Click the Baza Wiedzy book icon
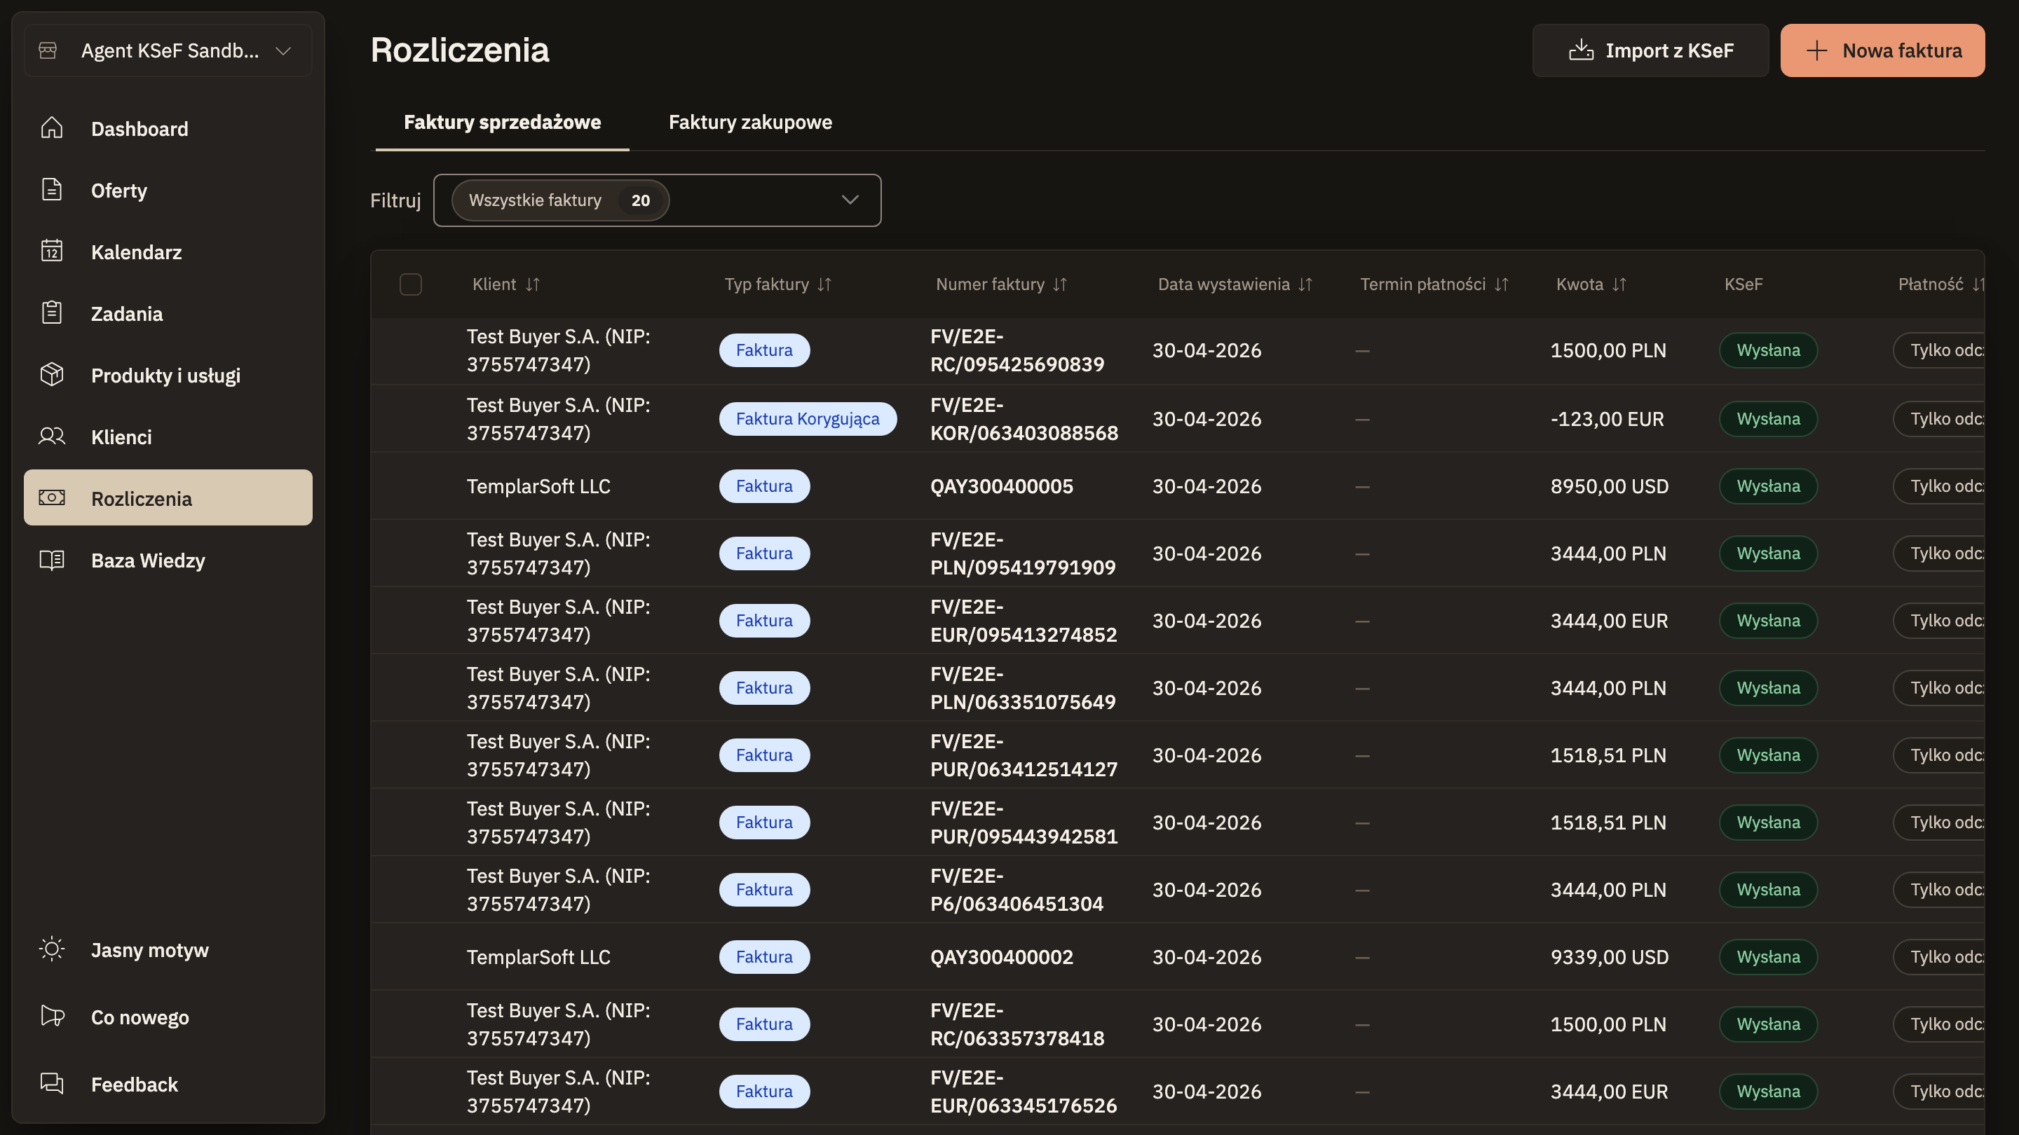Viewport: 2019px width, 1135px height. (52, 560)
